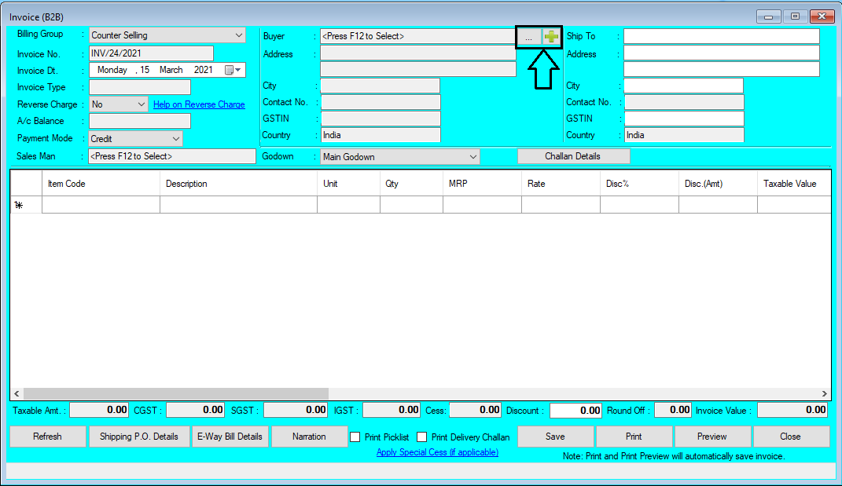This screenshot has width=842, height=486.
Task: Save the invoice
Action: [555, 437]
